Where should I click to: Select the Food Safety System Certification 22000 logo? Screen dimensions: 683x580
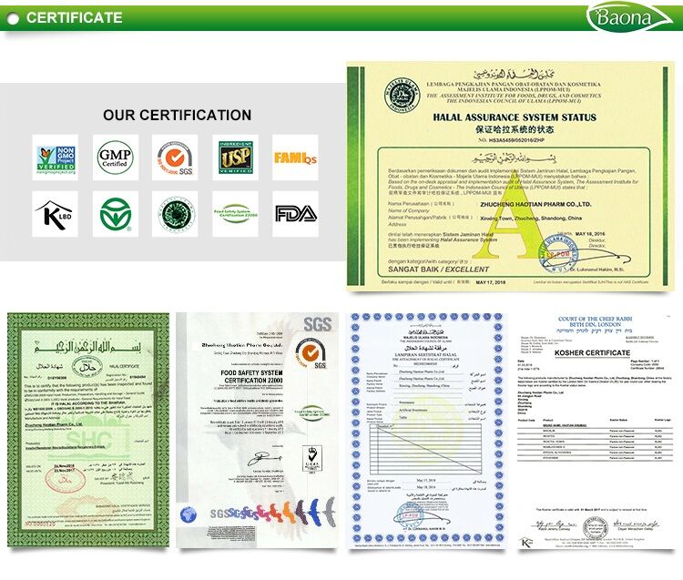(x=235, y=214)
